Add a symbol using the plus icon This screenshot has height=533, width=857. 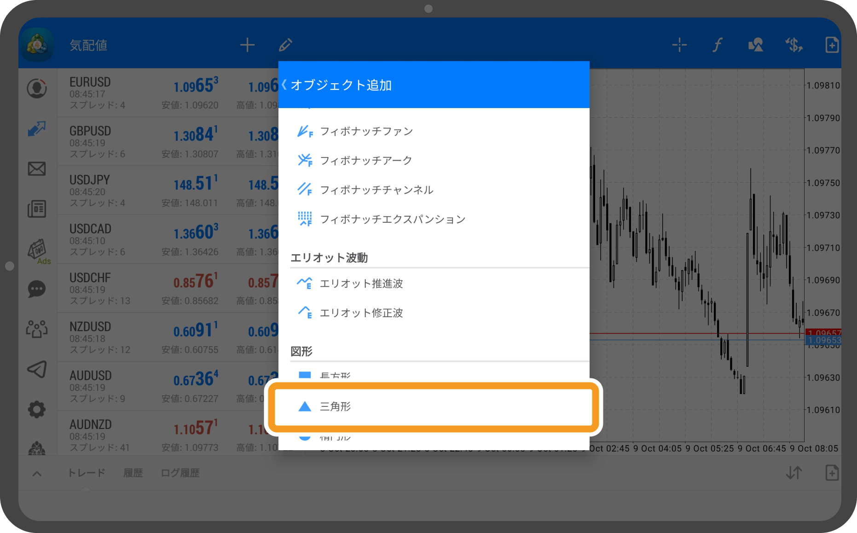pyautogui.click(x=247, y=45)
